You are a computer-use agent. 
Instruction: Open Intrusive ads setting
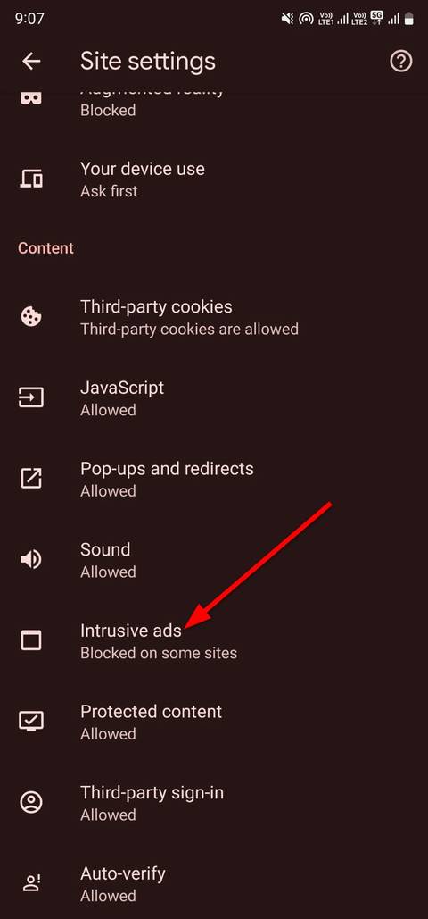pyautogui.click(x=214, y=640)
